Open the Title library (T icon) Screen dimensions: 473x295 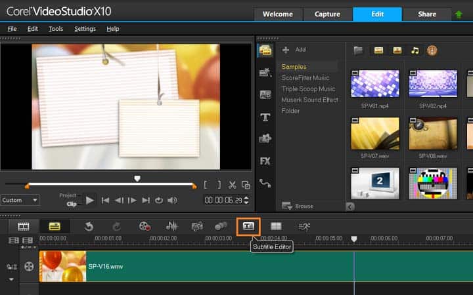[x=265, y=117]
